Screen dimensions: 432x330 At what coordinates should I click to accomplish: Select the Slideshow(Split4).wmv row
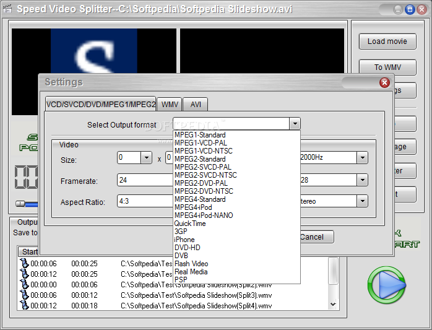pos(173,306)
